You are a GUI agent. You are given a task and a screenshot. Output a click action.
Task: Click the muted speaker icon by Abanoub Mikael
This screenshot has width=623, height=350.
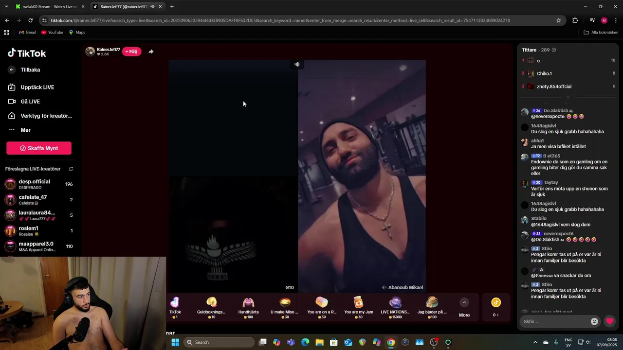[x=384, y=287]
